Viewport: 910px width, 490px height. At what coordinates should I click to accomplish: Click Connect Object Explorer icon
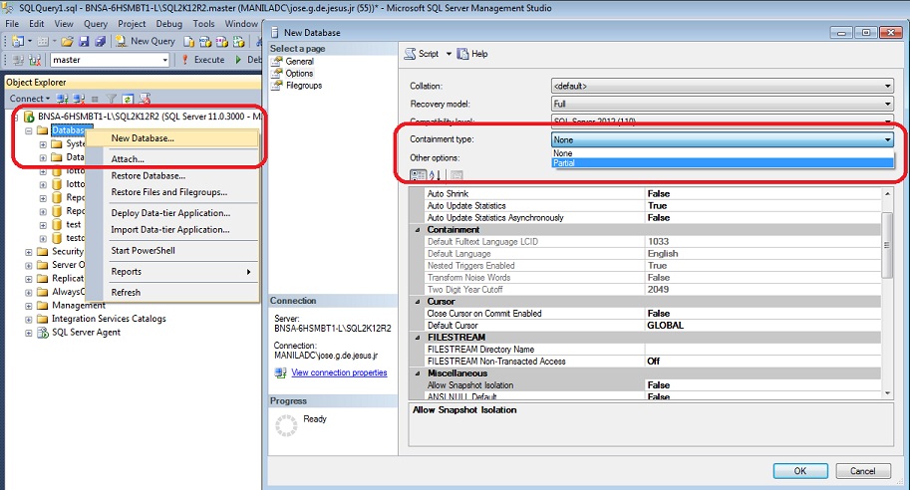(62, 99)
